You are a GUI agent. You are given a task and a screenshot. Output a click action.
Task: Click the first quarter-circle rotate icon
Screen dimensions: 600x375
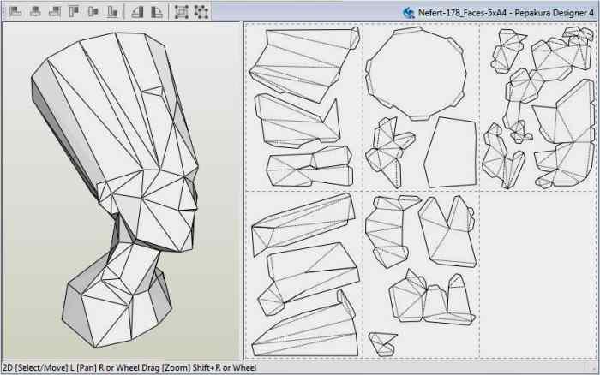point(137,12)
